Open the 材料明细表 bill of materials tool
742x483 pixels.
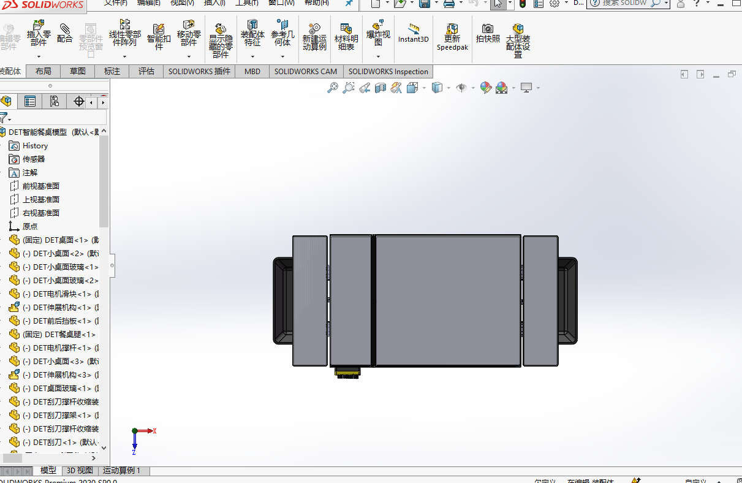(x=346, y=37)
